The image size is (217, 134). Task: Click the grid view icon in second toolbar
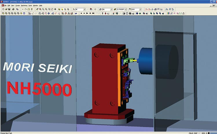24,13
